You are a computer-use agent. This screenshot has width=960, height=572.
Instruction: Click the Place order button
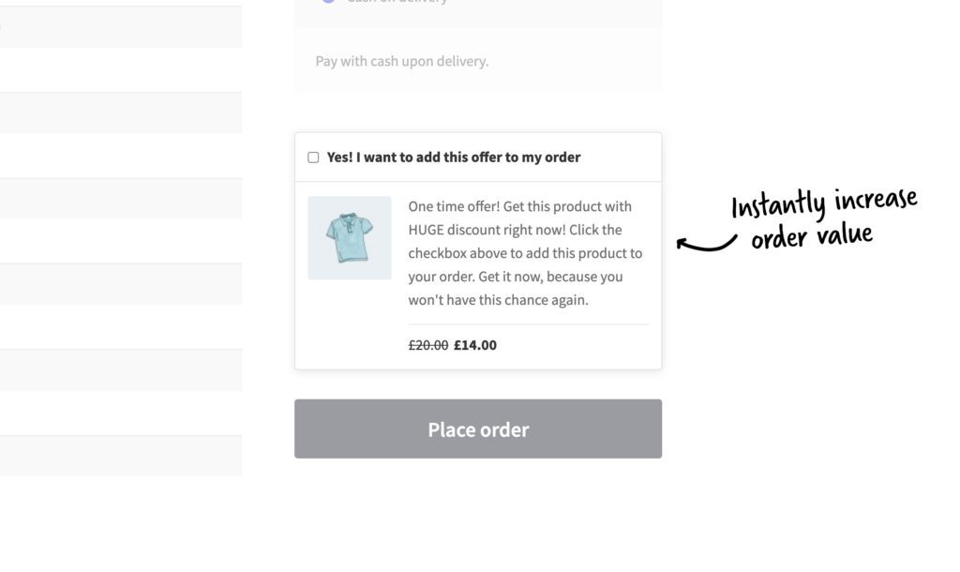(x=478, y=429)
